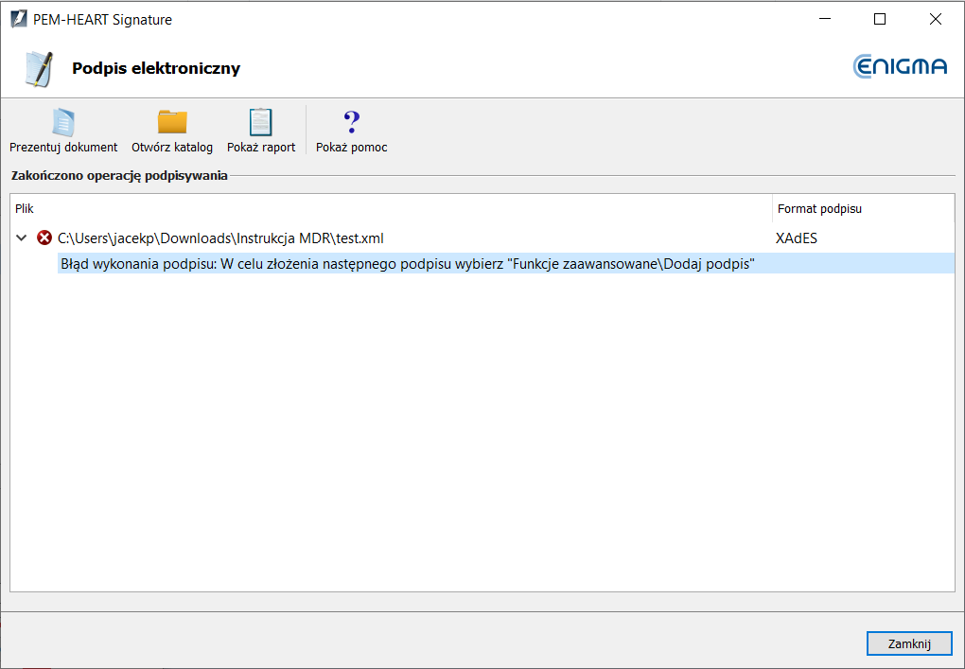Open the Otwórz katalog folder icon
The height and width of the screenshot is (669, 965).
pos(172,122)
